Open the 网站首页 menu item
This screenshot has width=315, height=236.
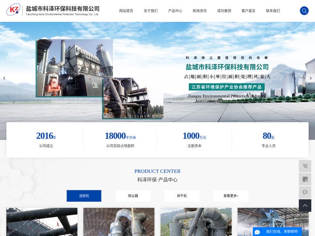point(126,11)
